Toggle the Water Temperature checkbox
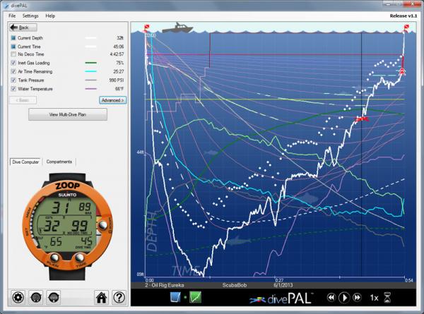Image resolution: width=424 pixels, height=314 pixels. (14, 89)
